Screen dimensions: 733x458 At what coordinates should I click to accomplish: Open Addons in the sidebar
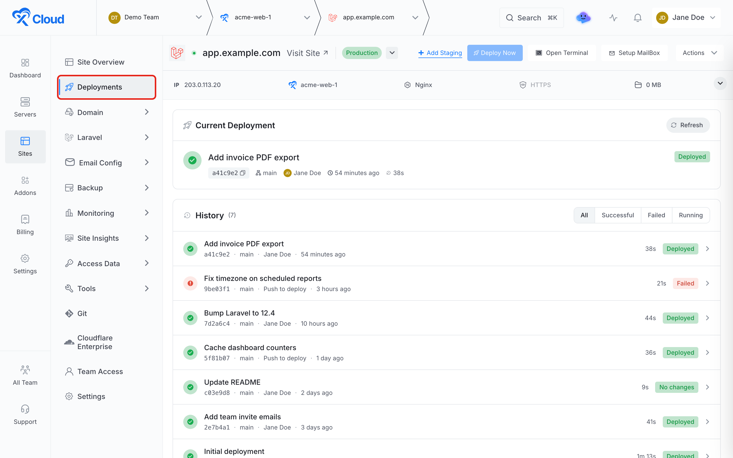[25, 186]
